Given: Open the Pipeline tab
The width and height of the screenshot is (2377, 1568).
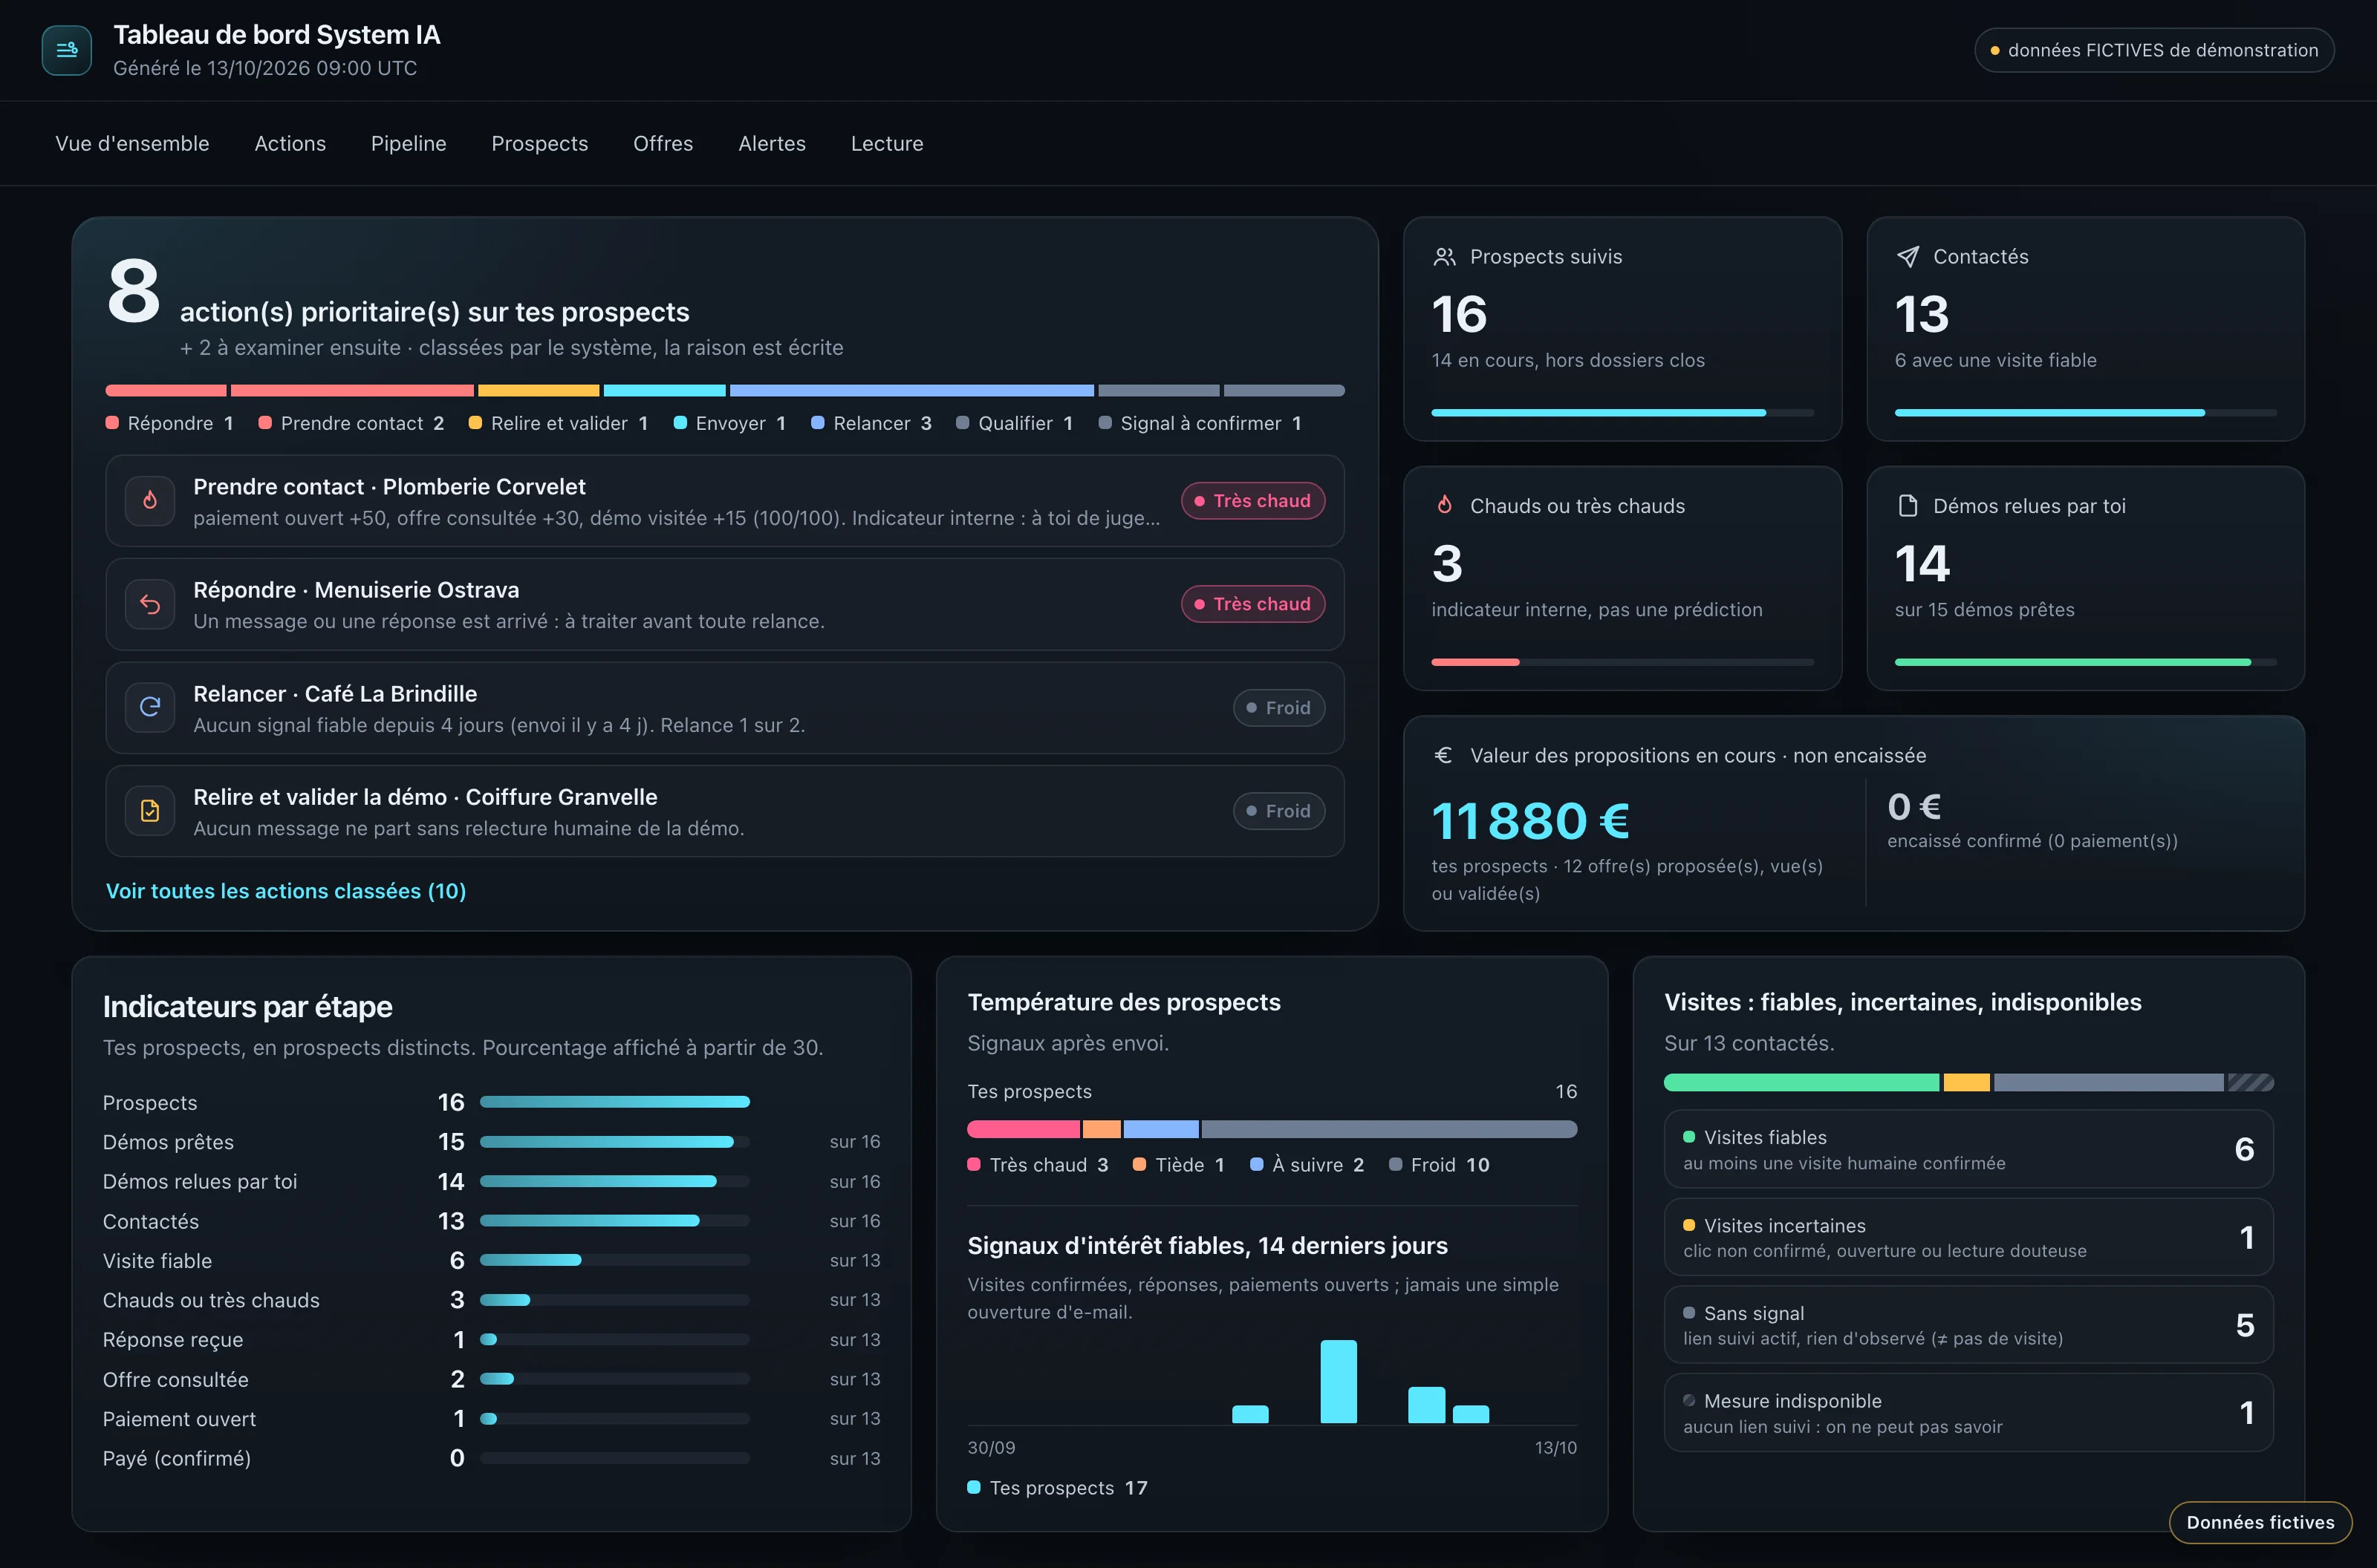Looking at the screenshot, I should point(408,144).
